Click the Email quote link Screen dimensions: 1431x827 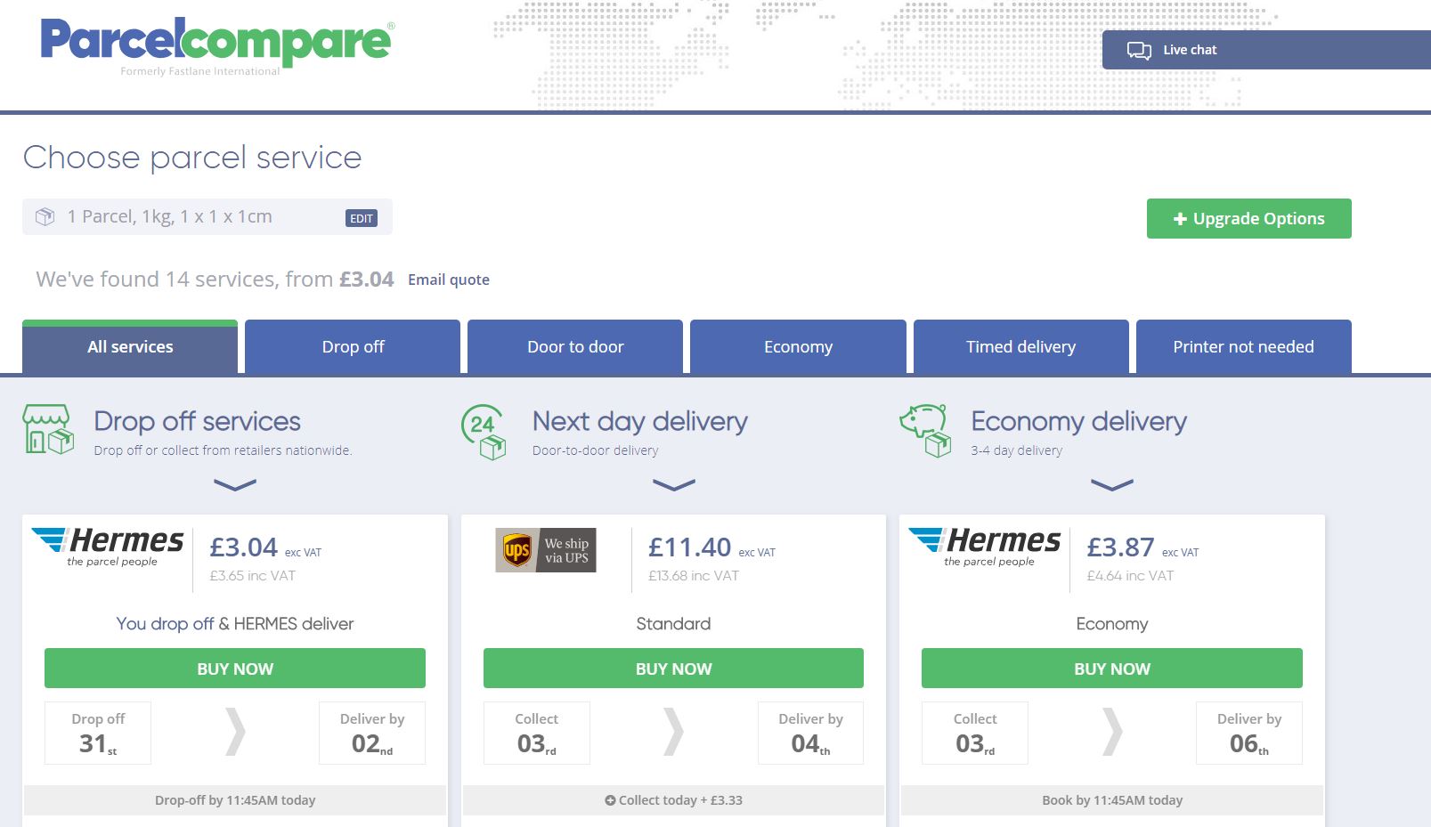point(449,280)
